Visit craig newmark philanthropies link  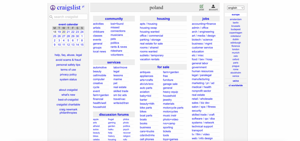coord(68,111)
